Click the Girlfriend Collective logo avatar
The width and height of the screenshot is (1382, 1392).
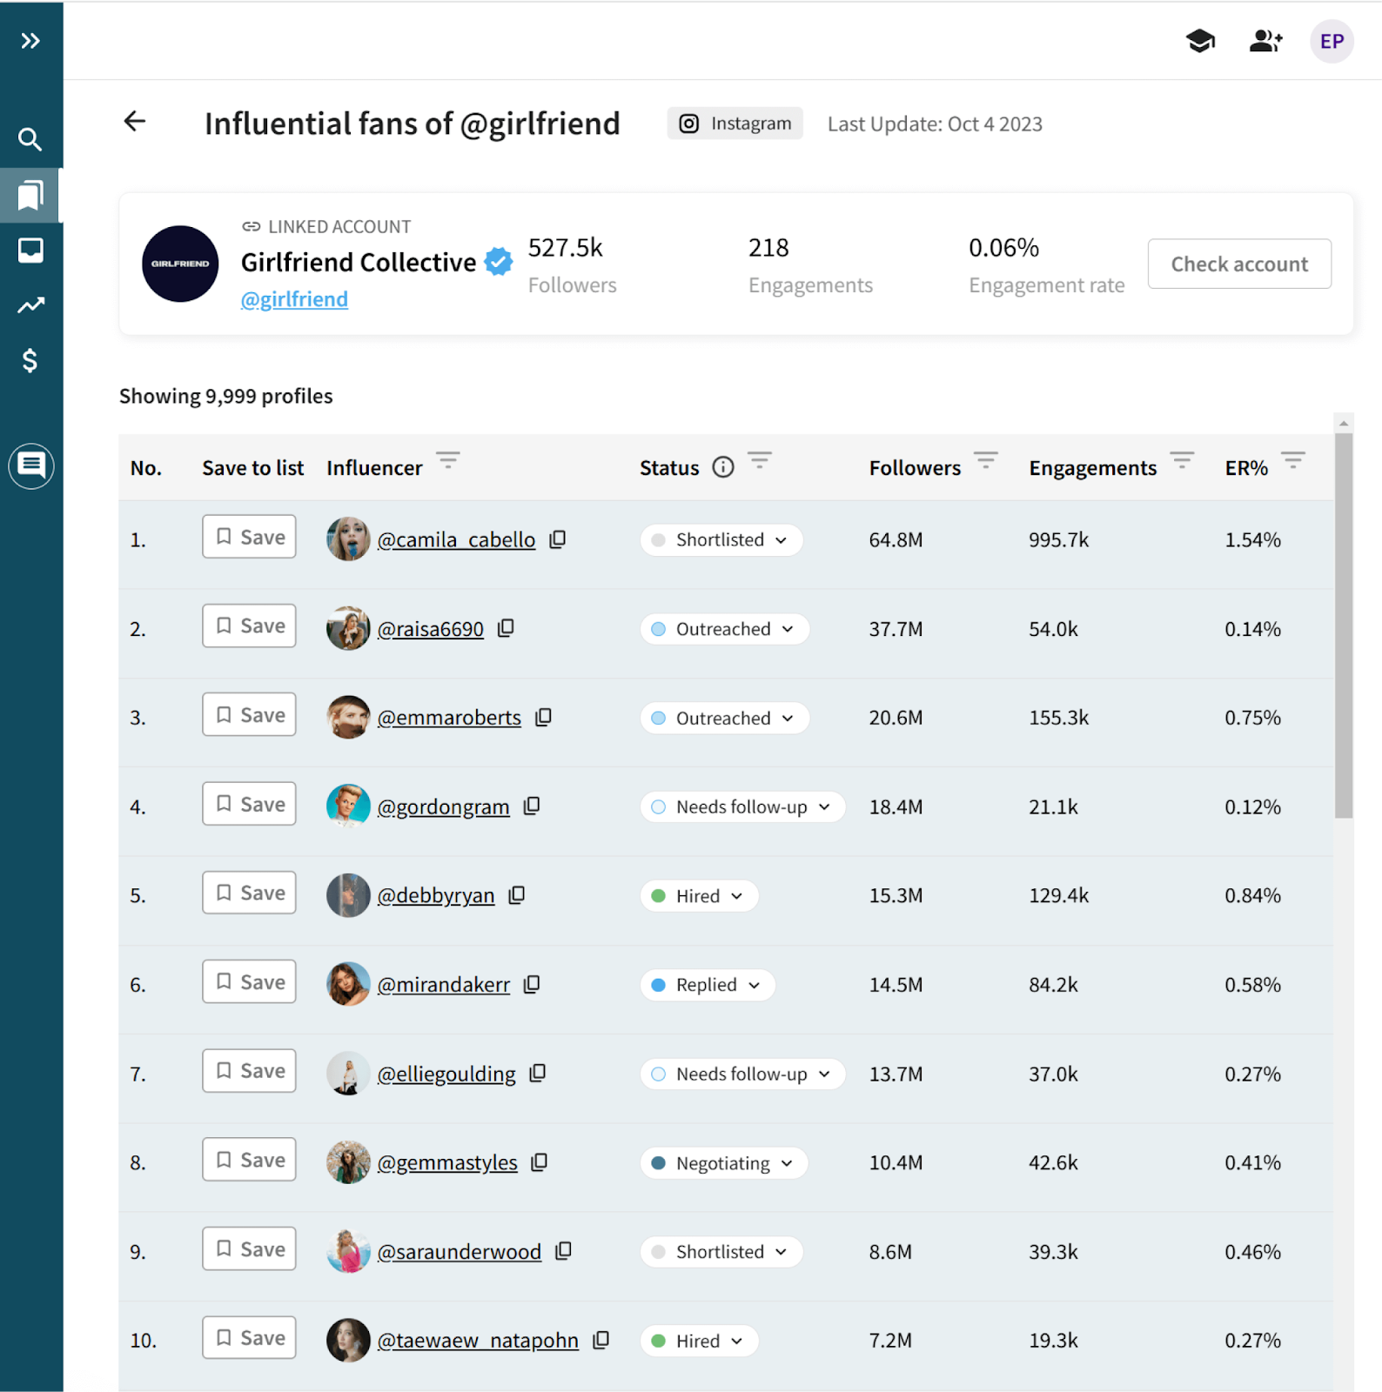180,264
